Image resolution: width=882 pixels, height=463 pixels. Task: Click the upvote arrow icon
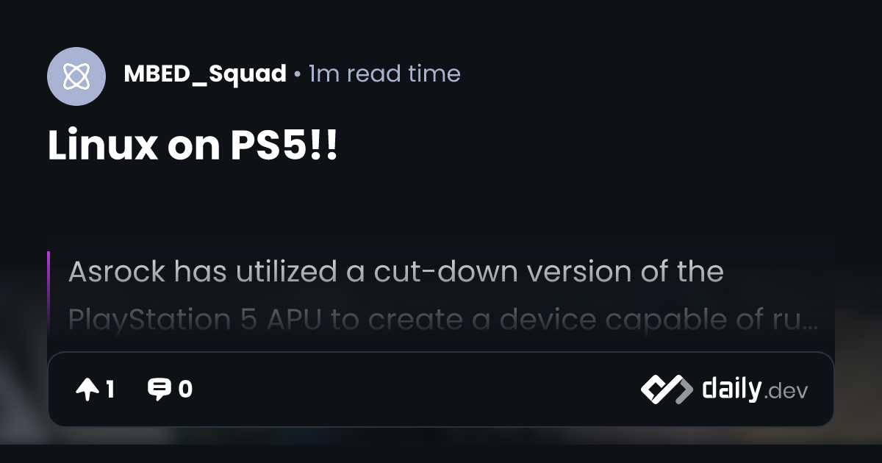(87, 390)
